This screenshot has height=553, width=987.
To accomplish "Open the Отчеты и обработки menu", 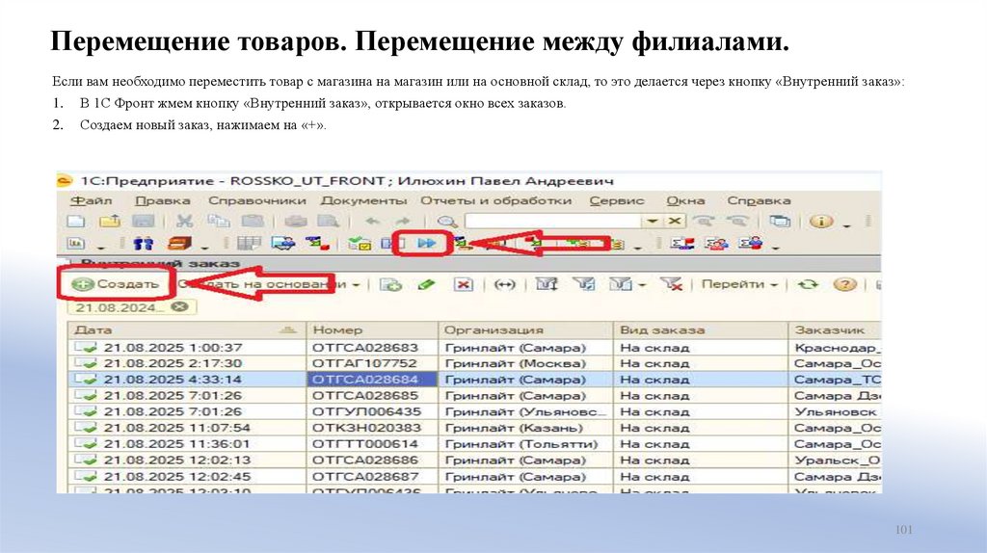I will click(496, 200).
